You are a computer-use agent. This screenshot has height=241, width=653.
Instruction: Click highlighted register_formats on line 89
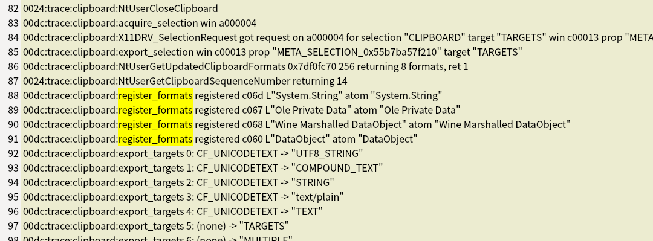[156, 111]
